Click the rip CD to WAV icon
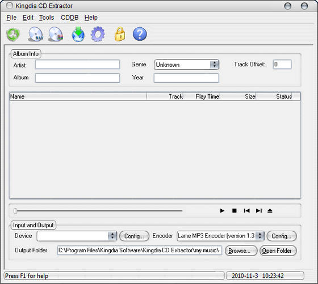 [x=36, y=34]
